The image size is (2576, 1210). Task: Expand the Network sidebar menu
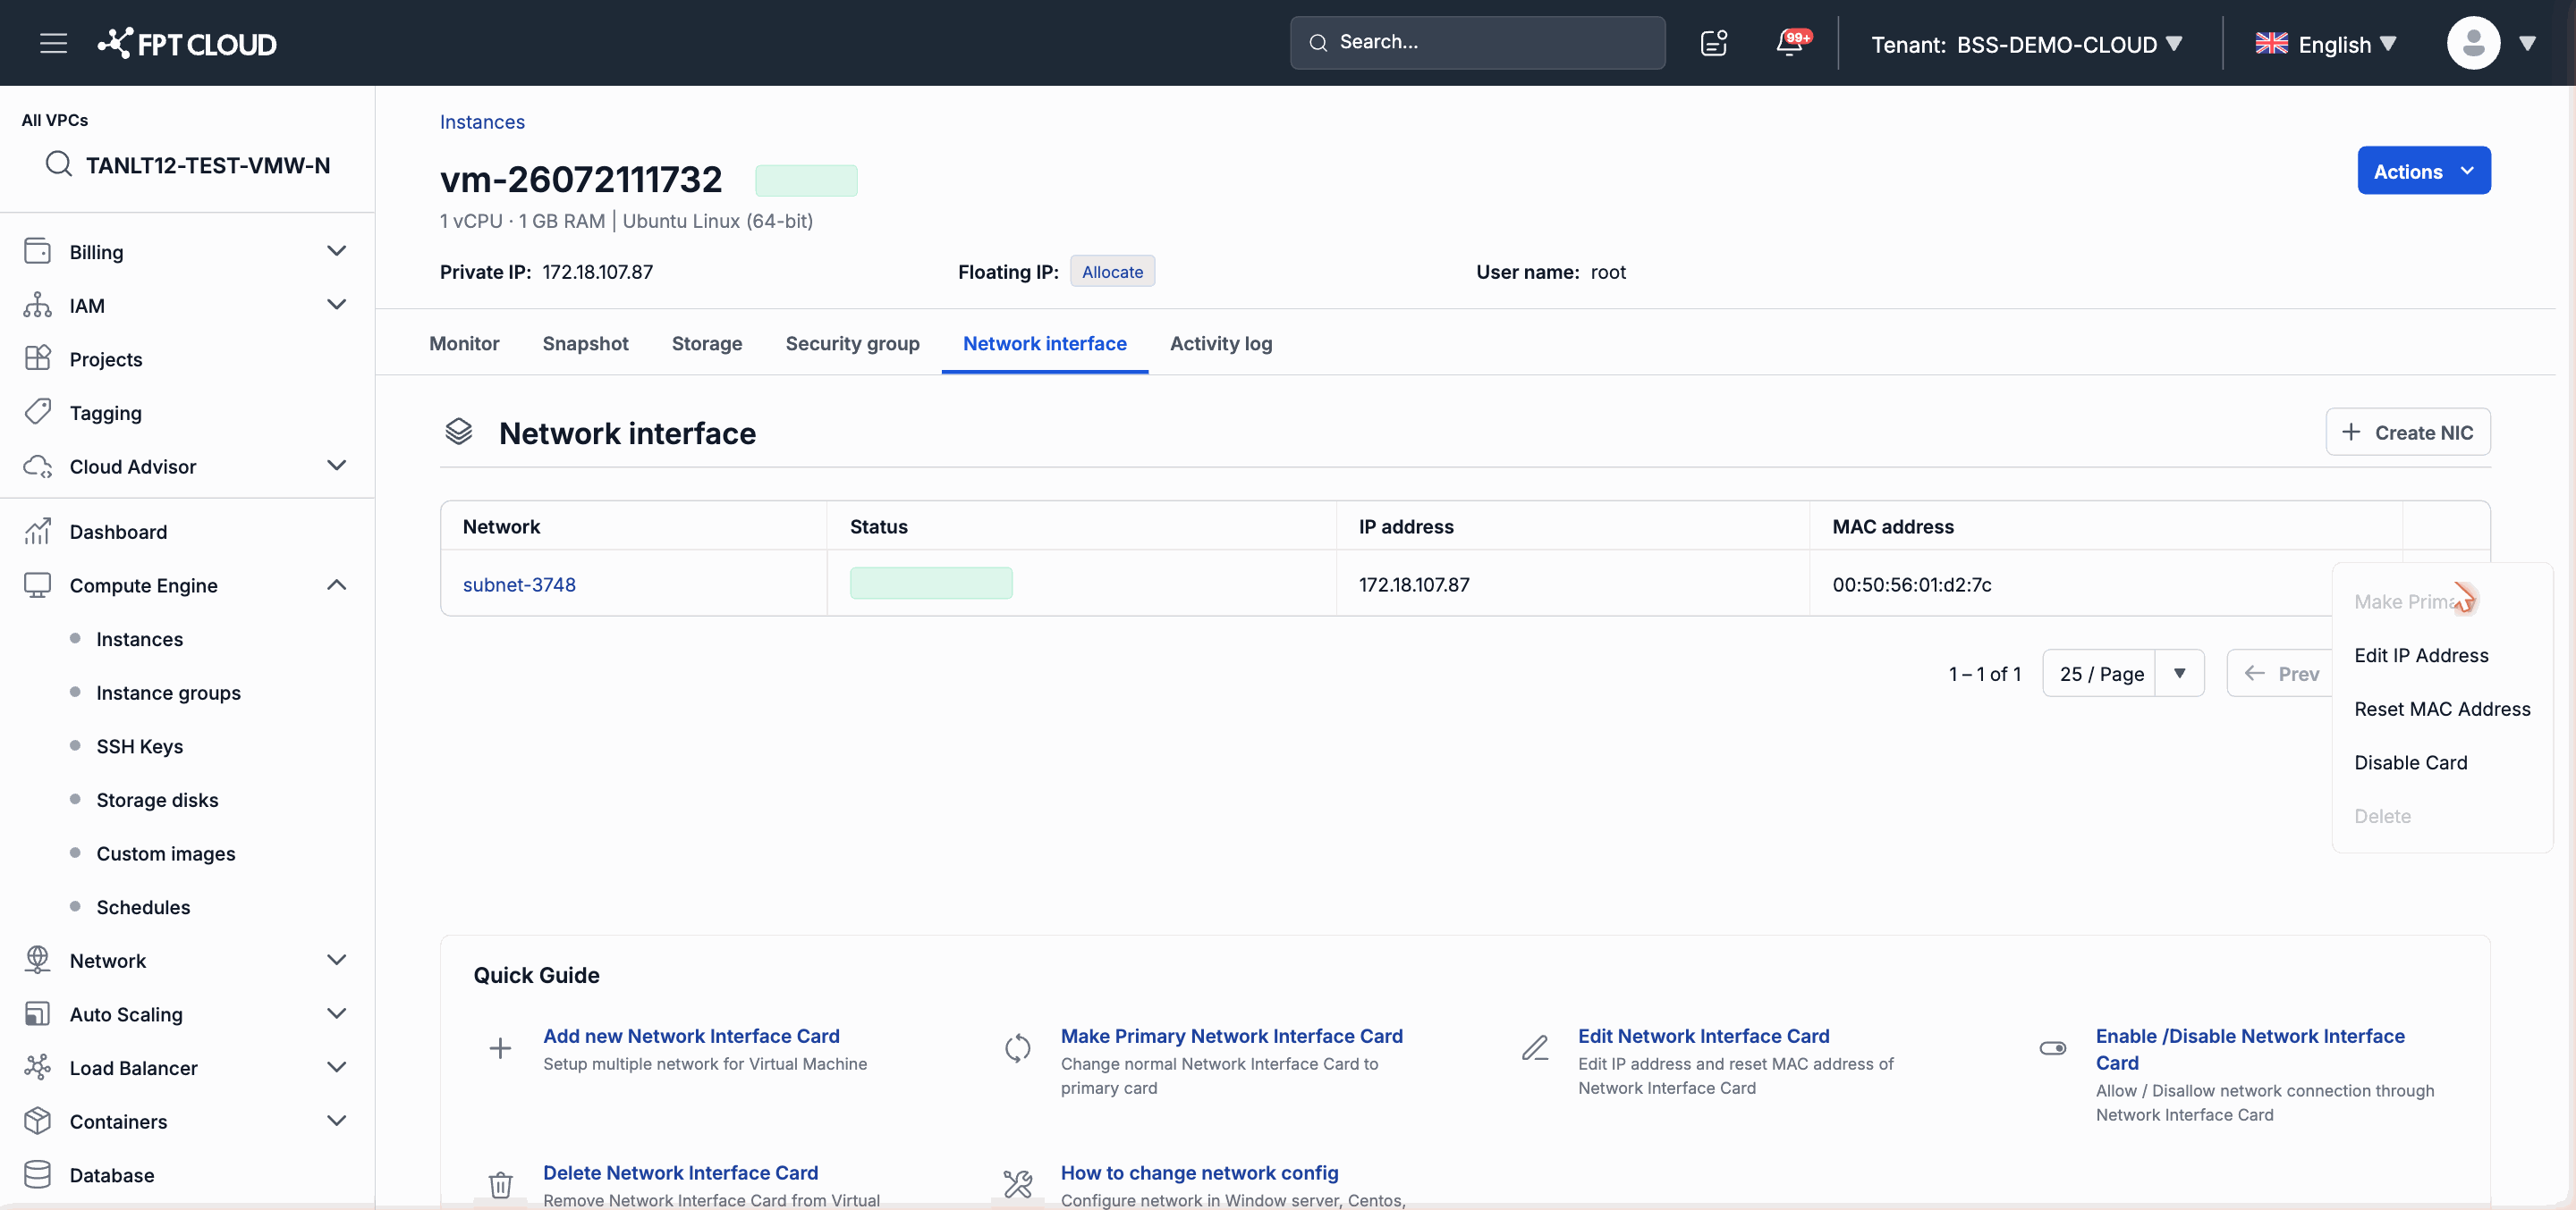pos(336,959)
